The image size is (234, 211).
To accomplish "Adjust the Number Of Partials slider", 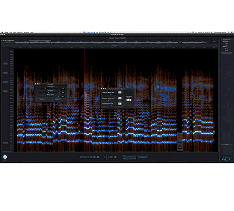I will click(x=111, y=105).
